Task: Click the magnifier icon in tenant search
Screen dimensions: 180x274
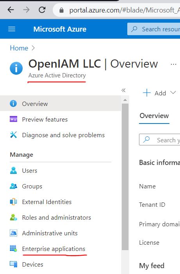Action: [146, 140]
